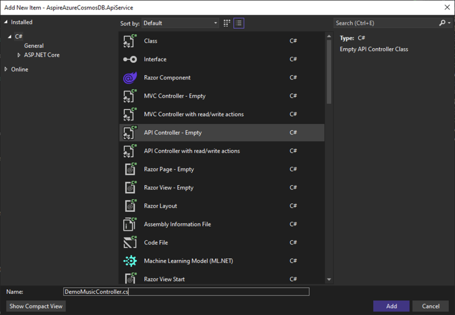Expand the ASP.NET Core tree node
The image size is (455, 315).
coord(19,55)
